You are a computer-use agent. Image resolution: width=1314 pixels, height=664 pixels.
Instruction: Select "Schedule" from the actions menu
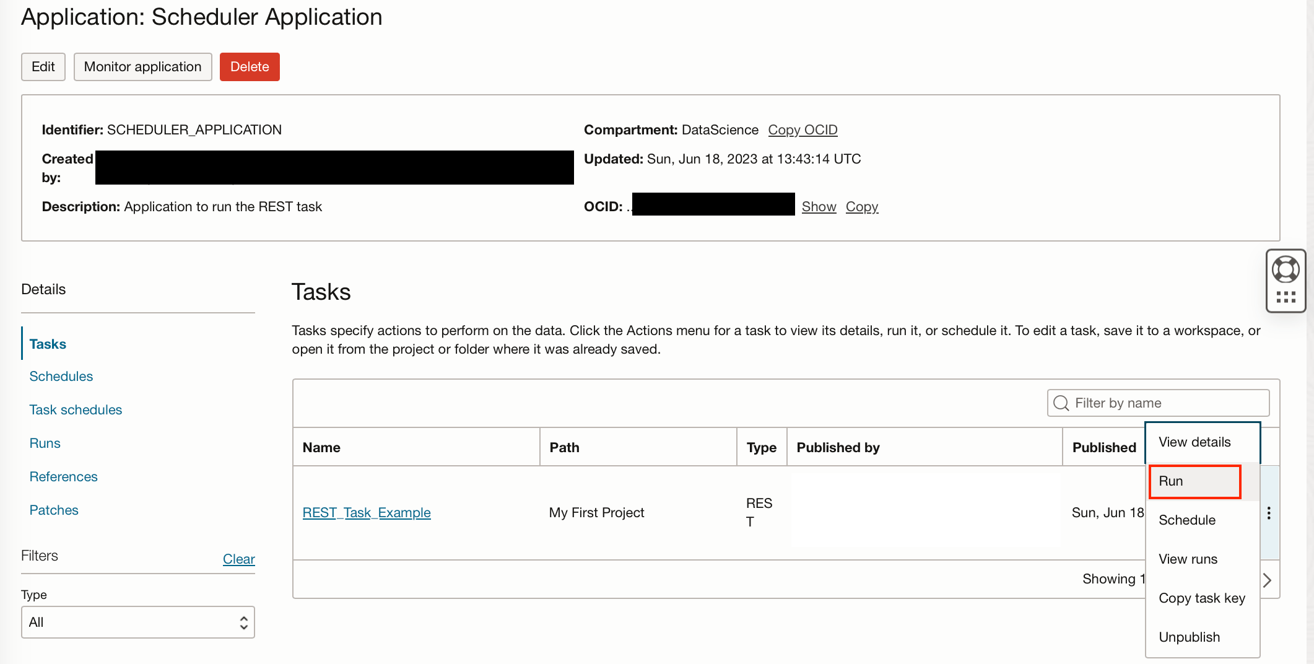(1187, 520)
